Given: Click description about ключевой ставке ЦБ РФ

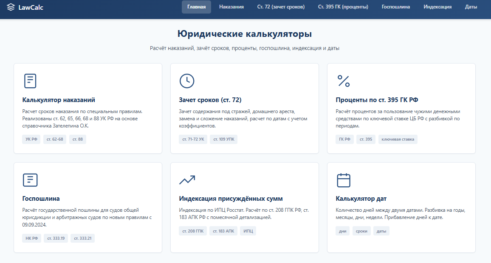Looking at the screenshot, I should point(398,119).
